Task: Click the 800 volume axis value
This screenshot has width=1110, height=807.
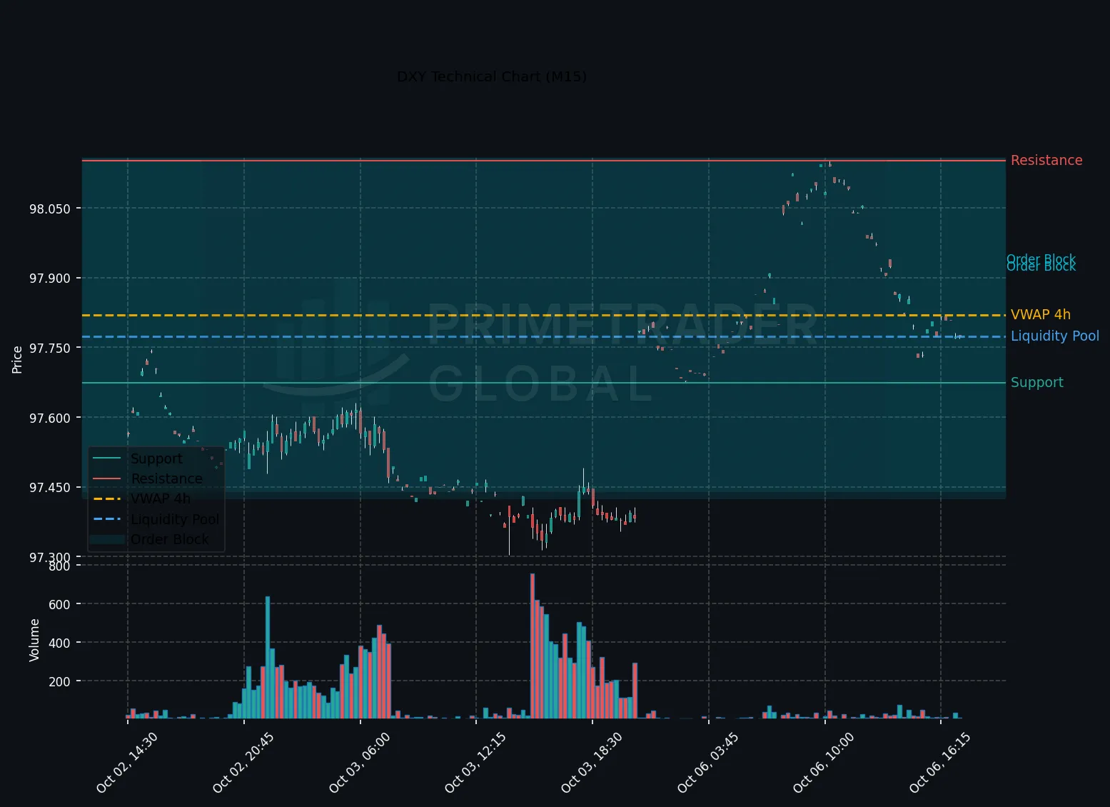Action: (x=60, y=566)
